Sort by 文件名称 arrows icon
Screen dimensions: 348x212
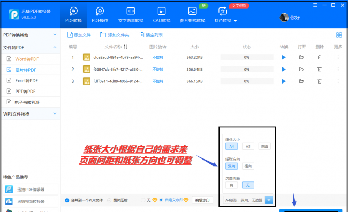[x=125, y=47]
